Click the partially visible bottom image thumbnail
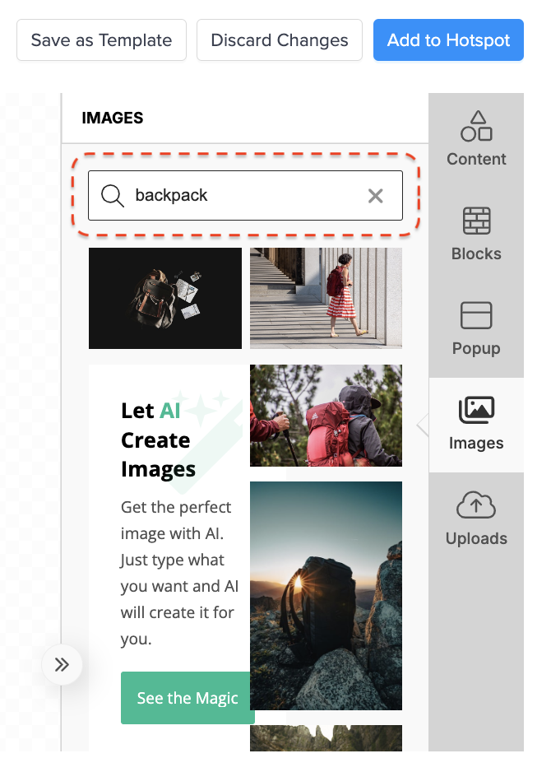The width and height of the screenshot is (551, 772). click(326, 738)
